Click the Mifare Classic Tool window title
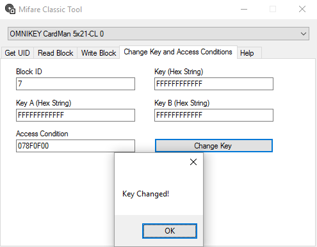The image size is (317, 247). [x=51, y=10]
